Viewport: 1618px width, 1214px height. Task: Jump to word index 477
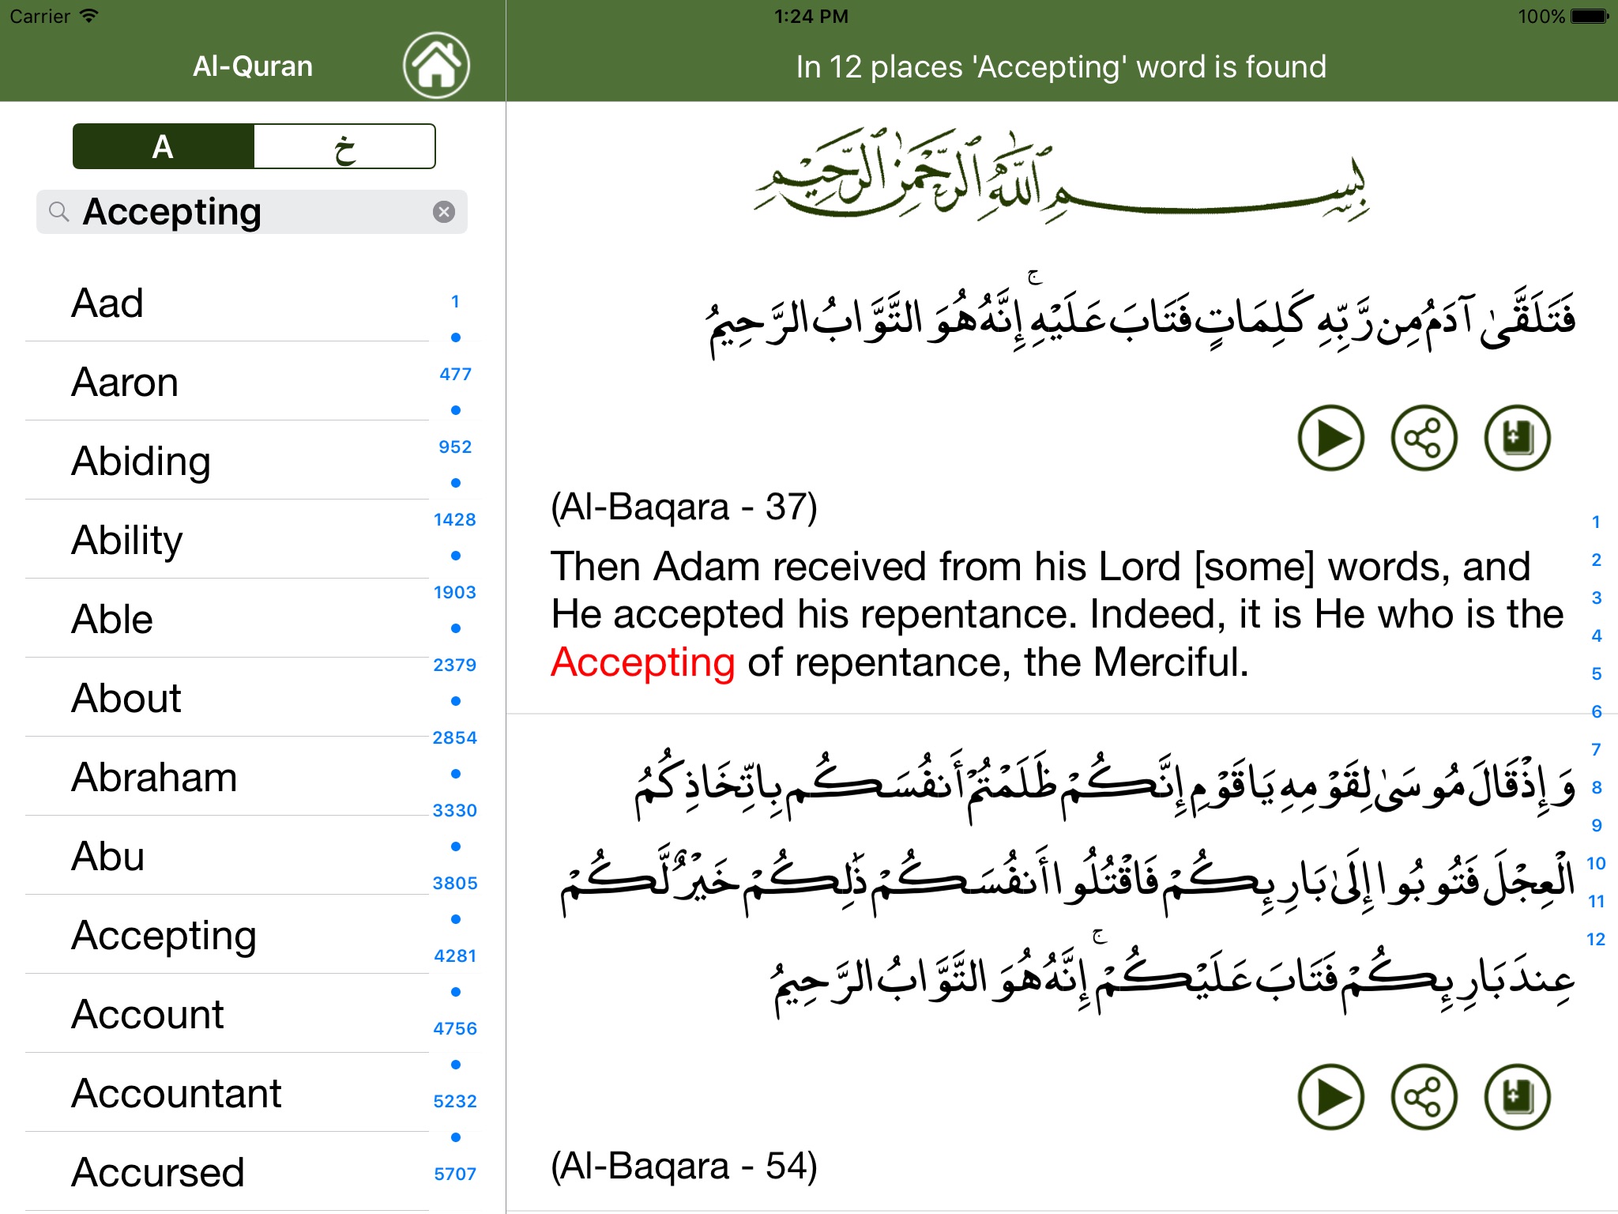(455, 375)
